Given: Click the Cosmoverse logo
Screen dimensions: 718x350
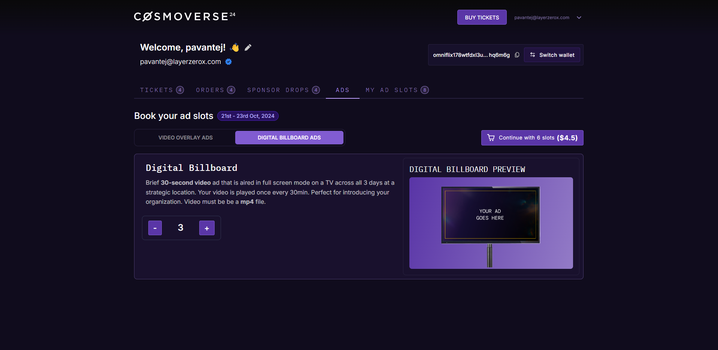Looking at the screenshot, I should tap(185, 16).
